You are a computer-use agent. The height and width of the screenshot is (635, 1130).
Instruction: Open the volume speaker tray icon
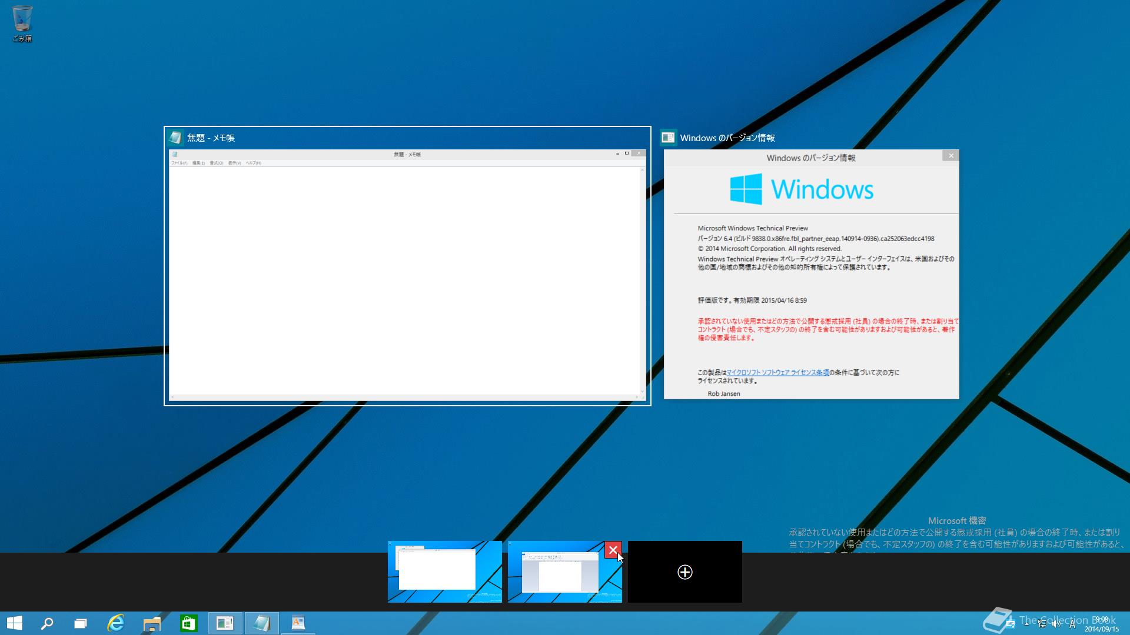1057,624
